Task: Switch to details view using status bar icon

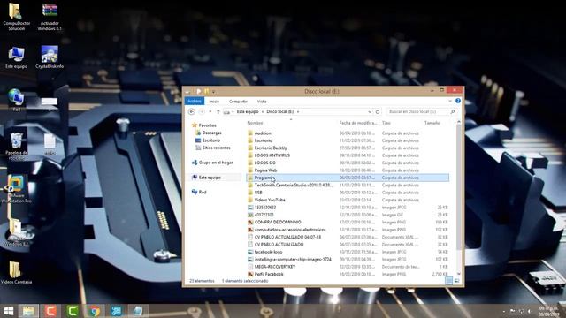Action: pos(448,281)
